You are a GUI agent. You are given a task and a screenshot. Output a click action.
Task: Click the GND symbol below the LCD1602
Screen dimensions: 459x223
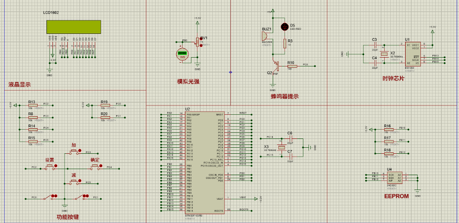coord(49,71)
